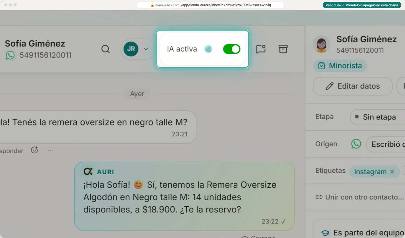Click the Etapa label
The image size is (405, 238).
pos(325,117)
